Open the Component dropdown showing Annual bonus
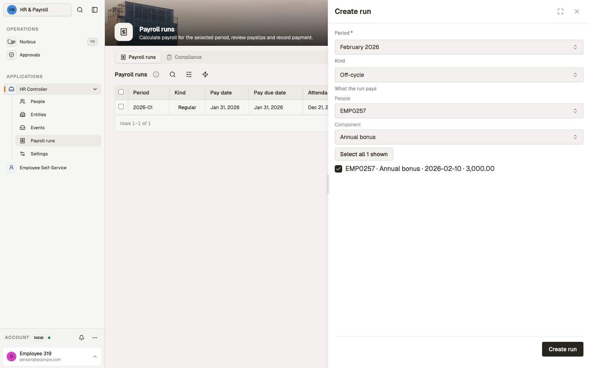Image resolution: width=590 pixels, height=368 pixels. (x=459, y=137)
